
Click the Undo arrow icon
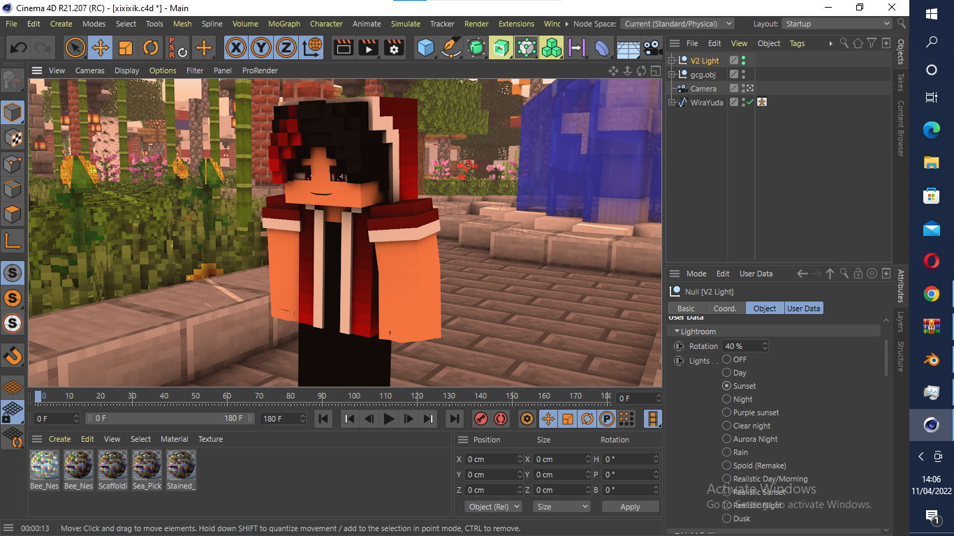click(18, 47)
